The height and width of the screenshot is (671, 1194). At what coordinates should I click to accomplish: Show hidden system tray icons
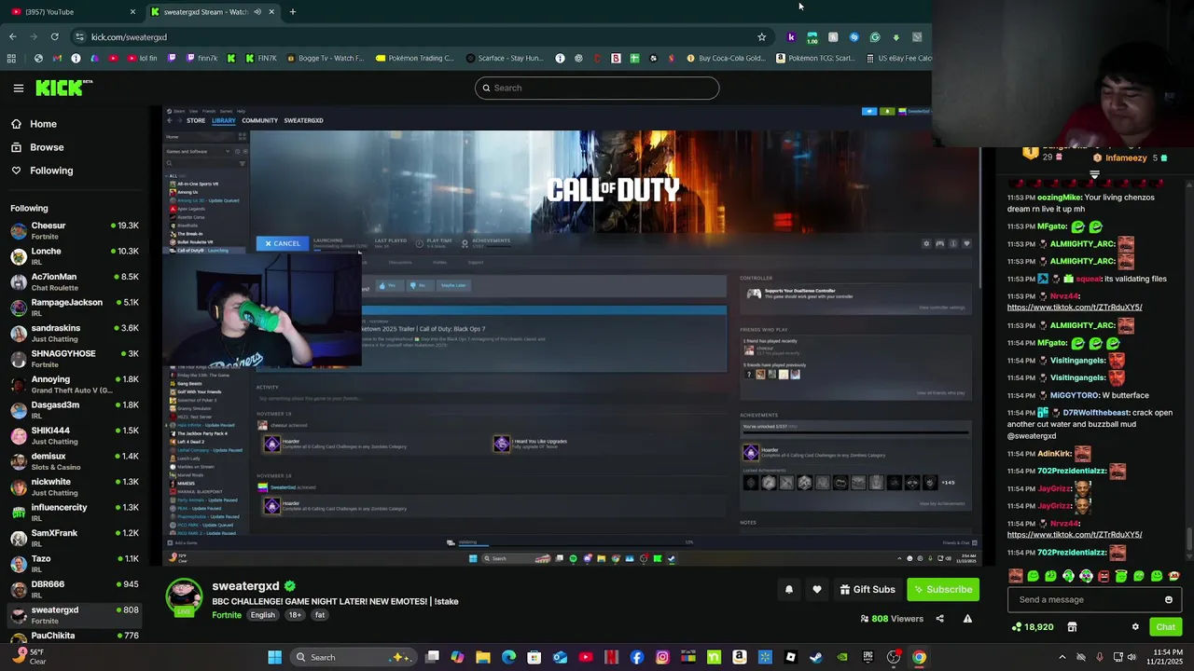pos(1062,657)
